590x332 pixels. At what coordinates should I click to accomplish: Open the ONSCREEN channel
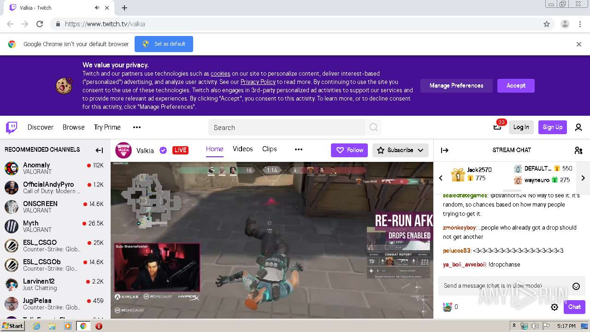(55, 207)
